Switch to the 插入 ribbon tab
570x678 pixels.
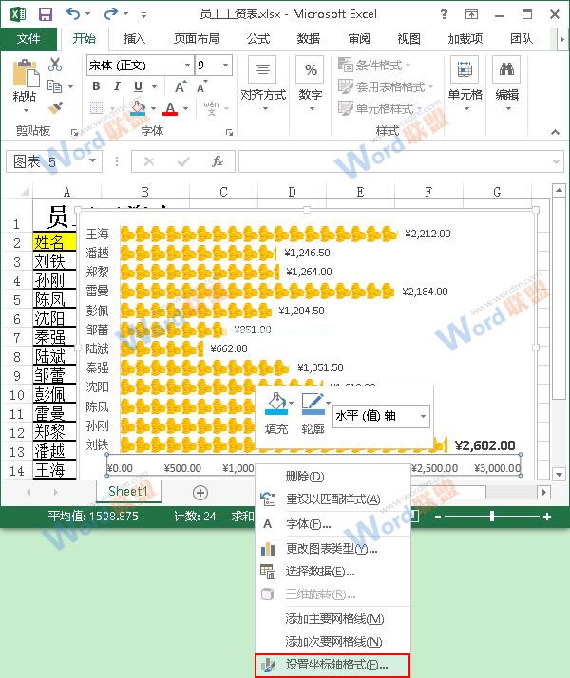135,39
